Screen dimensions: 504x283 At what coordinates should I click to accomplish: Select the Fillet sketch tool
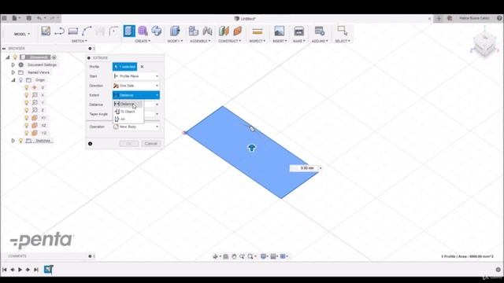pos(113,31)
